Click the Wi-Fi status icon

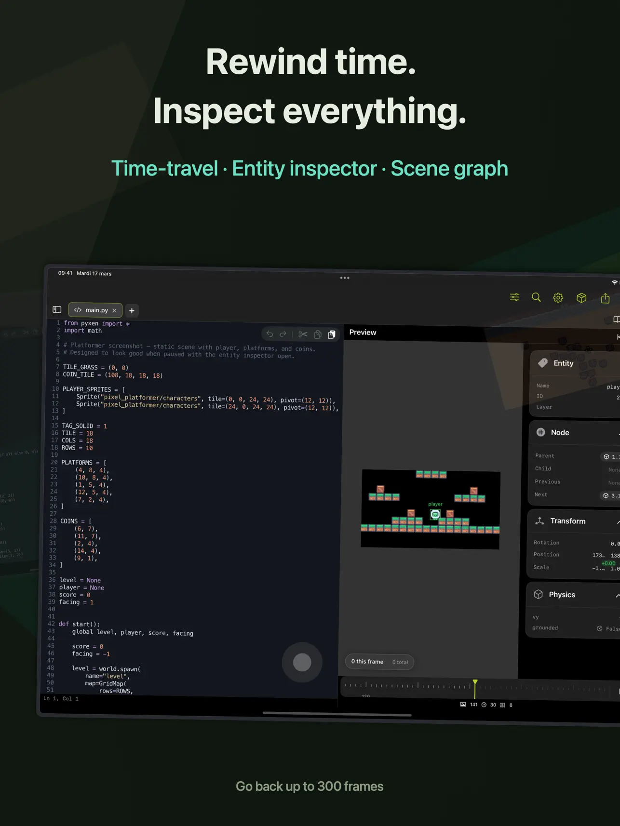click(615, 282)
